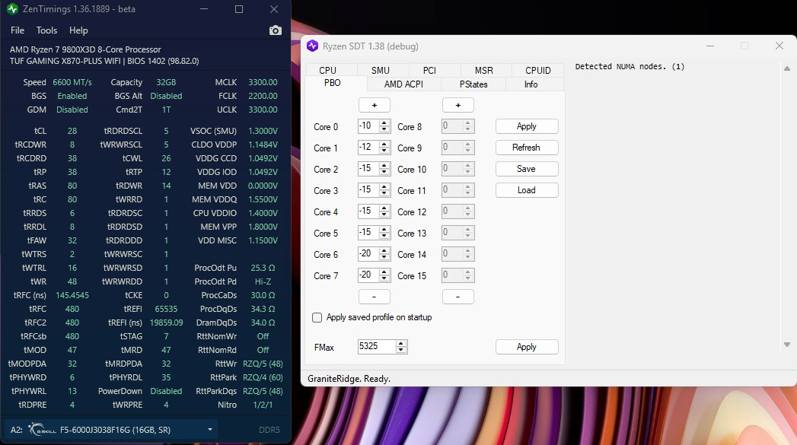
Task: Enable Apply saved profile on startup
Action: click(x=317, y=317)
